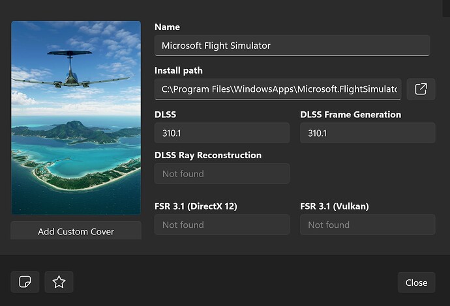The height and width of the screenshot is (306, 450).
Task: Click FSR 3.1 (DirectX 12) Not found box
Action: click(222, 225)
